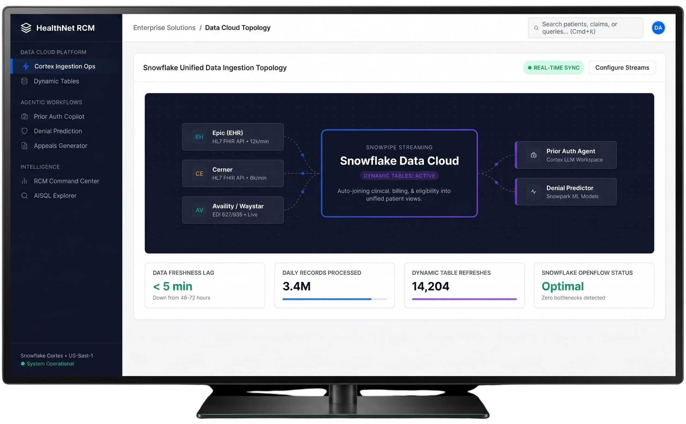
Task: Go to Prior Auth Copilot workflow
Action: [66, 116]
